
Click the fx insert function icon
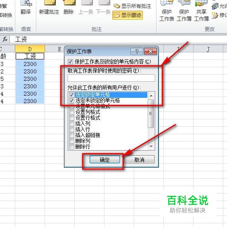(x=5, y=39)
